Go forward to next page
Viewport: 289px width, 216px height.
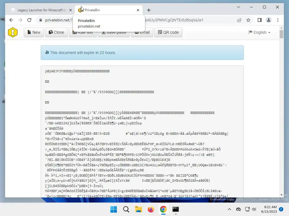[x=20, y=20]
